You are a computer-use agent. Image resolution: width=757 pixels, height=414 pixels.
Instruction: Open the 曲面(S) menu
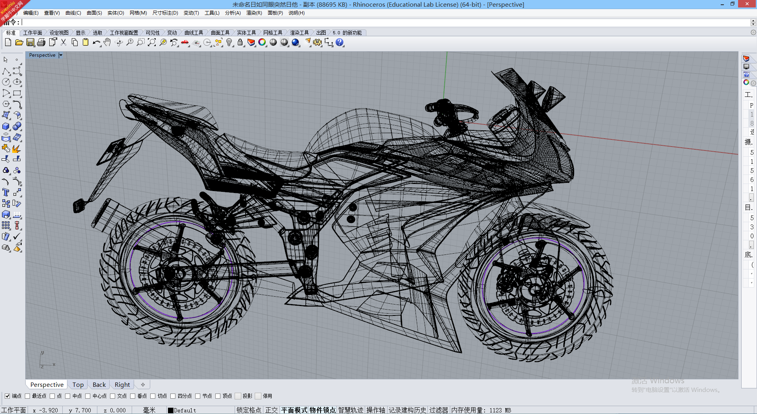[x=94, y=13]
